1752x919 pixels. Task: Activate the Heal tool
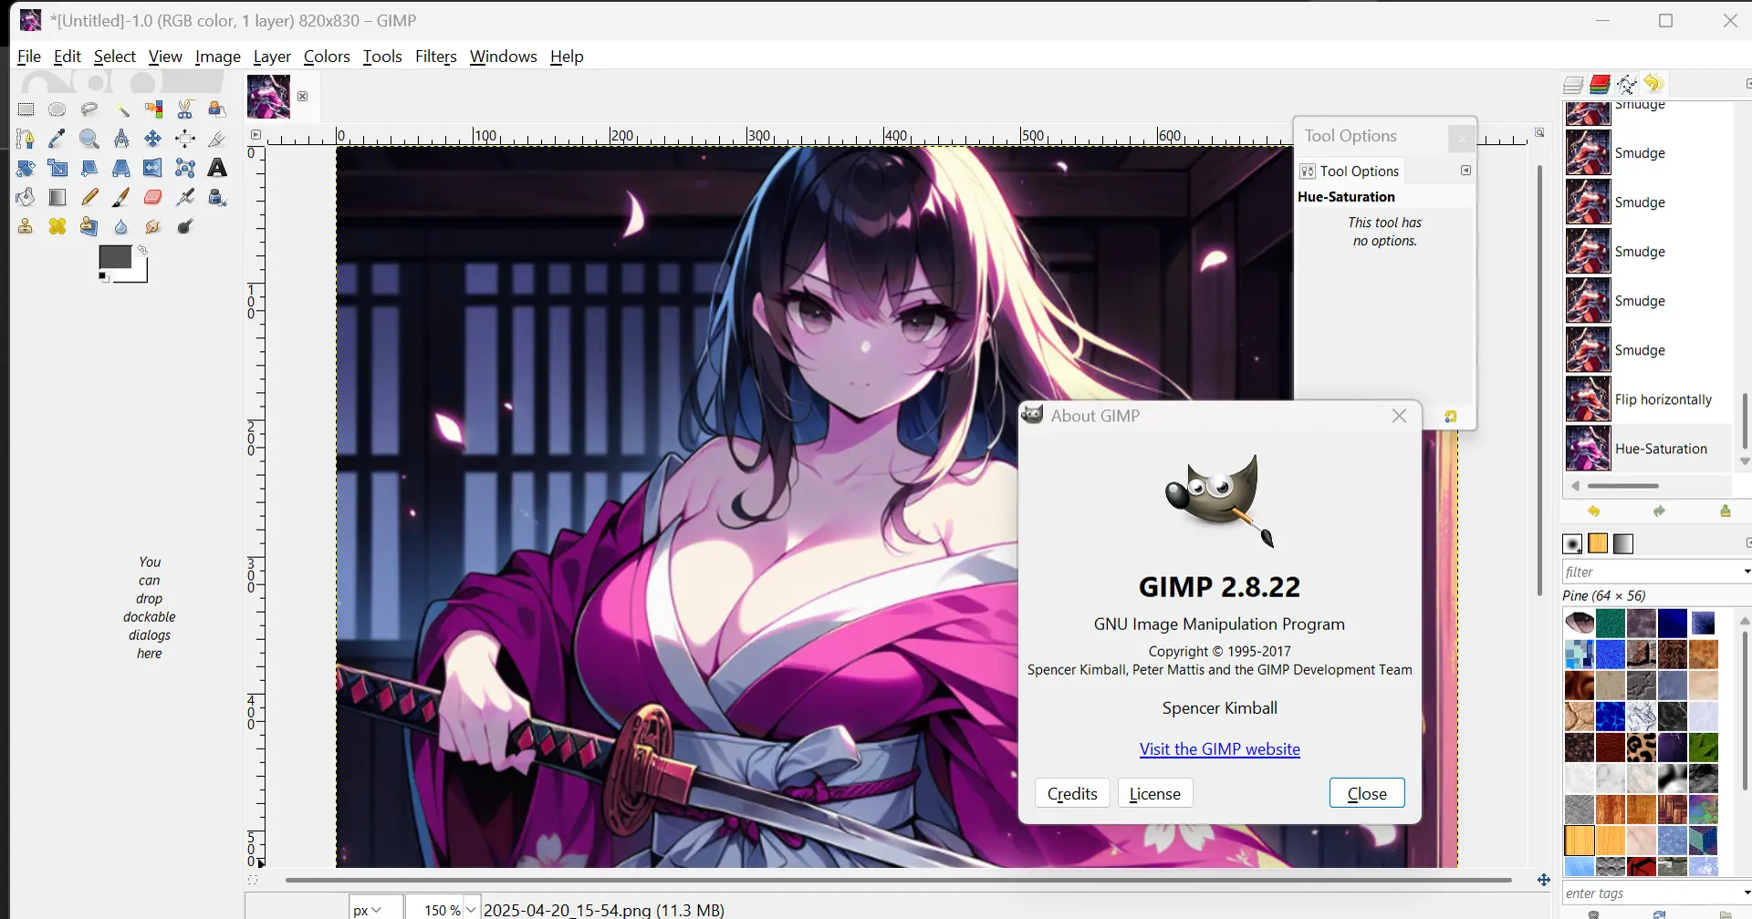[x=57, y=227]
